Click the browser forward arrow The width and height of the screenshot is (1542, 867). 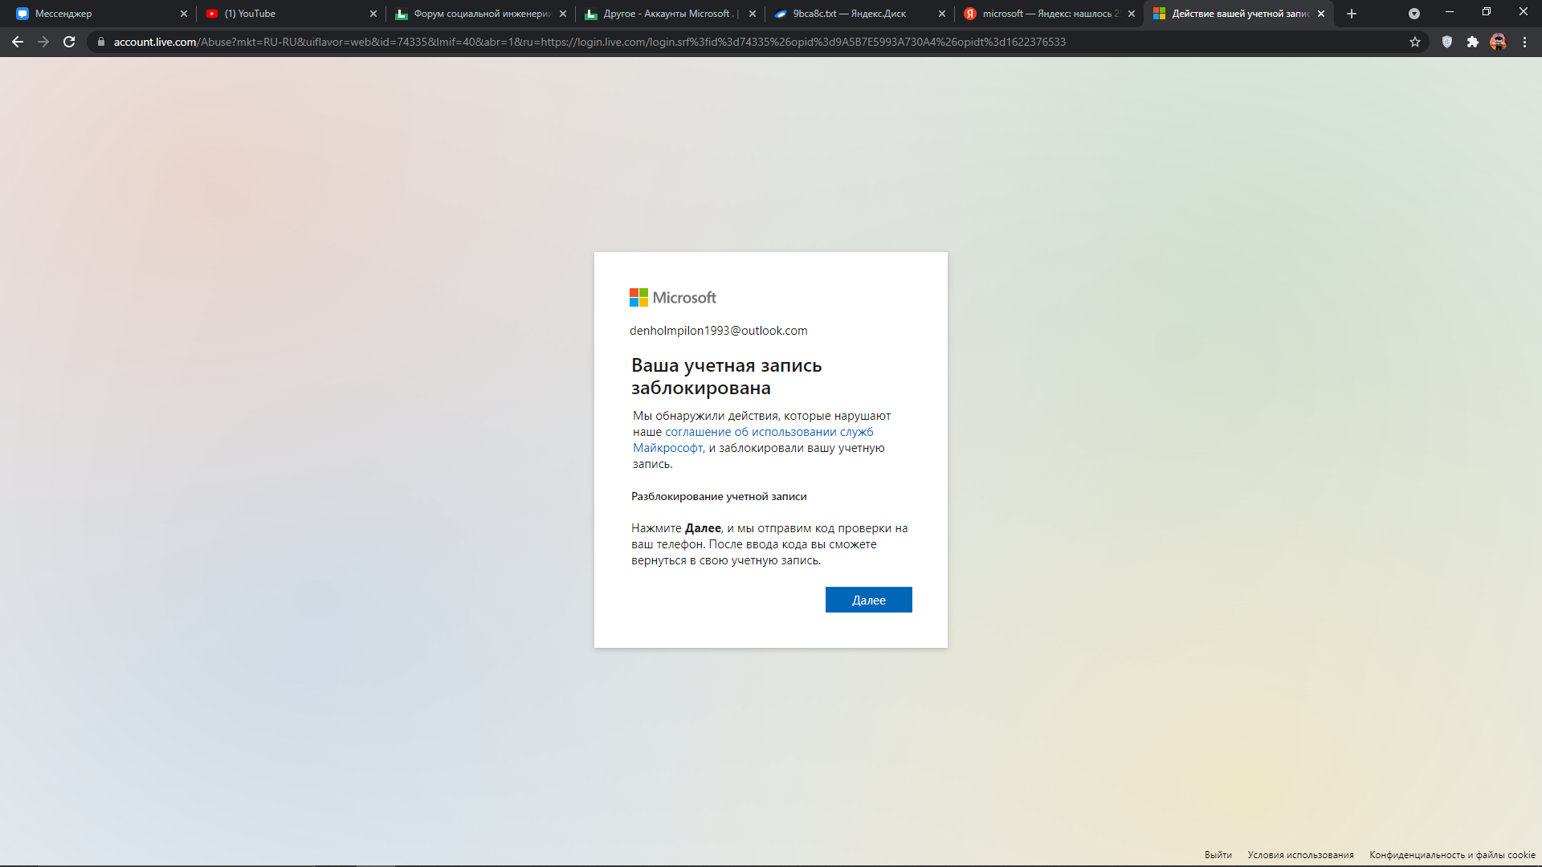pos(43,42)
